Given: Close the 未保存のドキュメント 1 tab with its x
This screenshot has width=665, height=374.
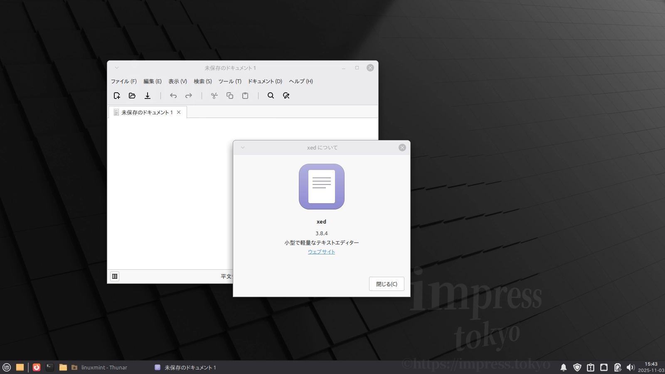Looking at the screenshot, I should [179, 112].
